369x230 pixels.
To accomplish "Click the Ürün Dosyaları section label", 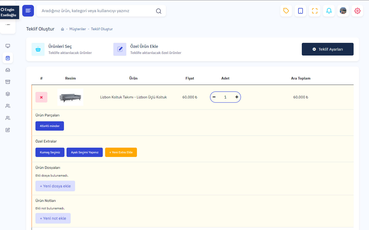I will [x=48, y=168].
